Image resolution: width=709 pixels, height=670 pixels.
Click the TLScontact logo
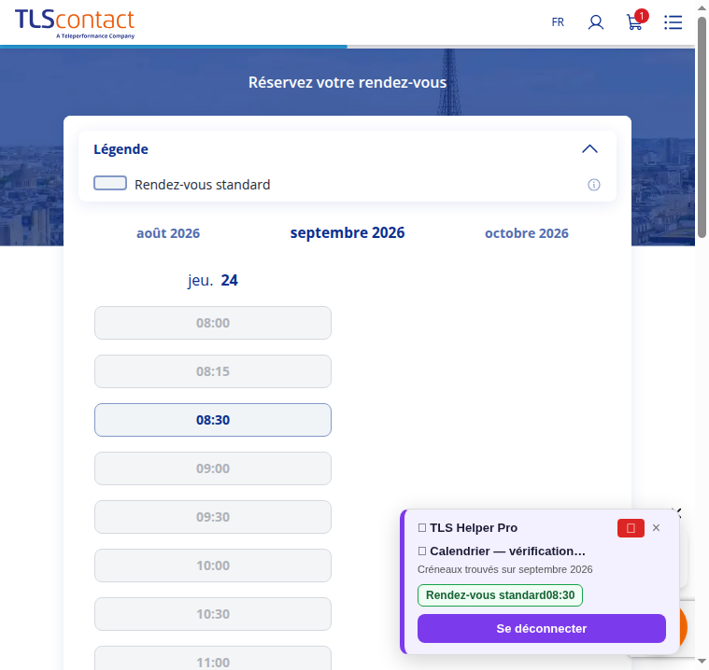coord(75,23)
